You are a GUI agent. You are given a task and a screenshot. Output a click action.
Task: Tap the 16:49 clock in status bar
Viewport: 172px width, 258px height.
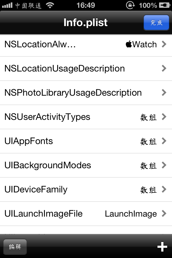[x=86, y=5]
